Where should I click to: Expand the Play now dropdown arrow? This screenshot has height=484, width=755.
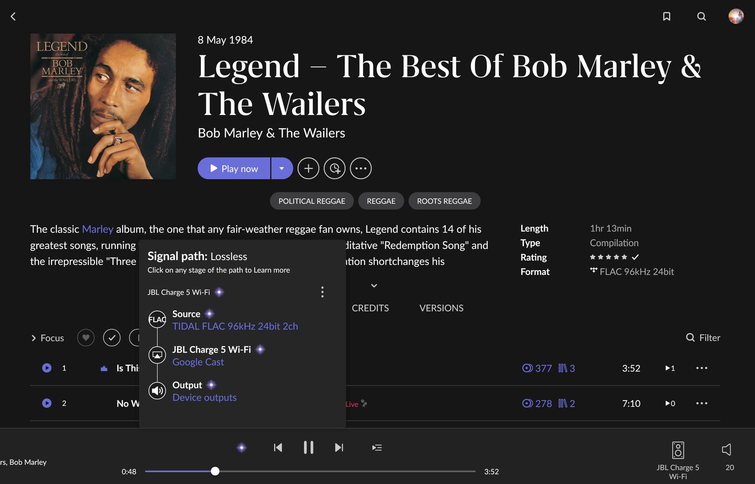[x=282, y=168]
